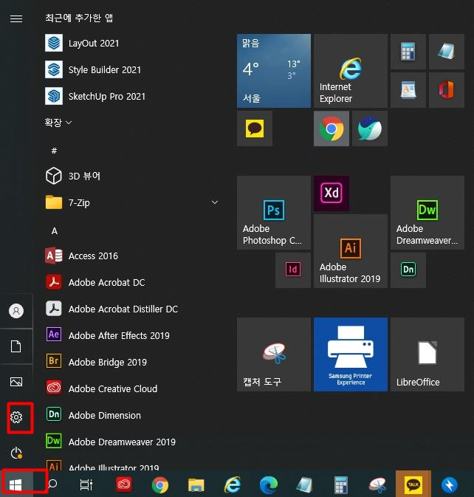Open the Adobe Photoshop tile

[274, 213]
